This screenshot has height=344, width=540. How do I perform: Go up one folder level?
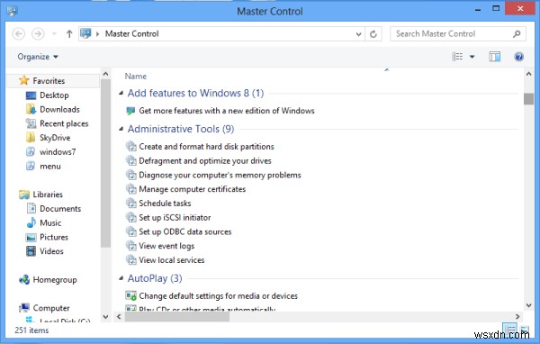click(69, 34)
